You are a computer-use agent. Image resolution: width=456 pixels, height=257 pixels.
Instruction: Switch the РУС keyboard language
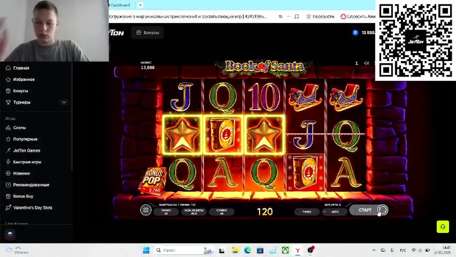pyautogui.click(x=403, y=250)
